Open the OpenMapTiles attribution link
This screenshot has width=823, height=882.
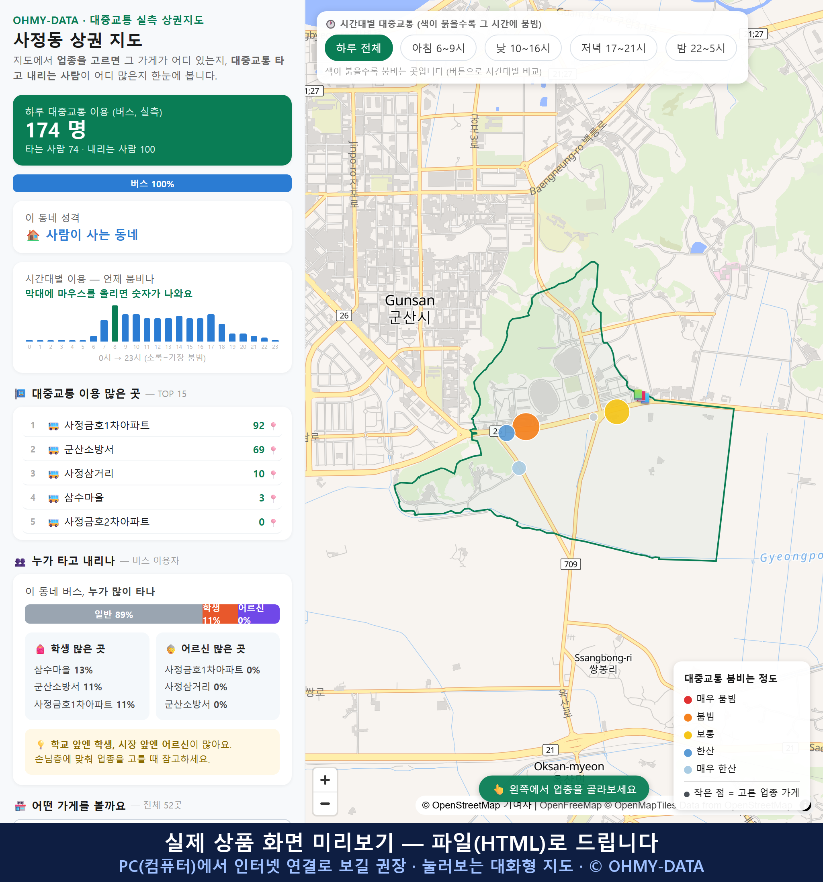(640, 805)
